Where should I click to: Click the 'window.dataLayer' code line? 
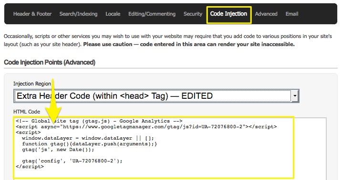click(x=88, y=138)
